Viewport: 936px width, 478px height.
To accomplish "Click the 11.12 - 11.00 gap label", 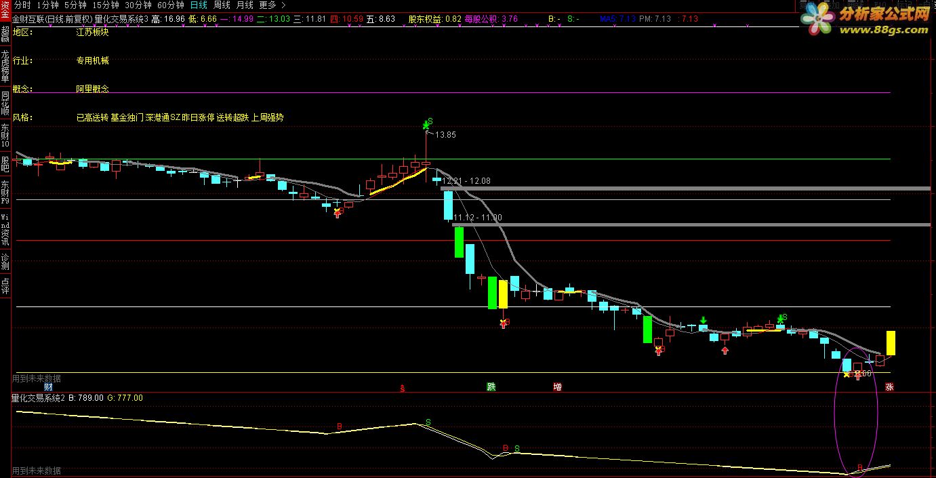I will 478,218.
